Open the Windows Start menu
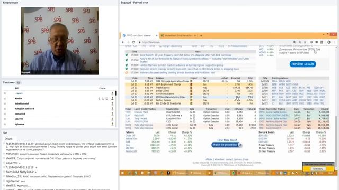Screen dimensions: 339x190 click(x=122, y=173)
